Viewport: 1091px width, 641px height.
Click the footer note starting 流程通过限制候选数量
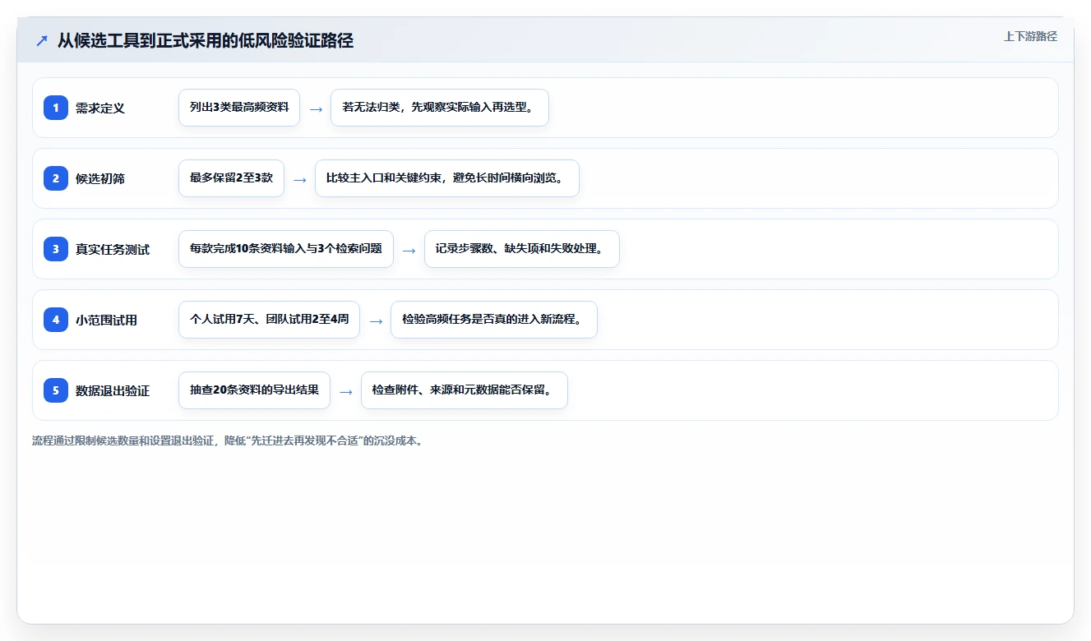pos(229,440)
